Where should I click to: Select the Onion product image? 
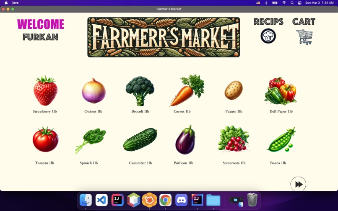[94, 91]
